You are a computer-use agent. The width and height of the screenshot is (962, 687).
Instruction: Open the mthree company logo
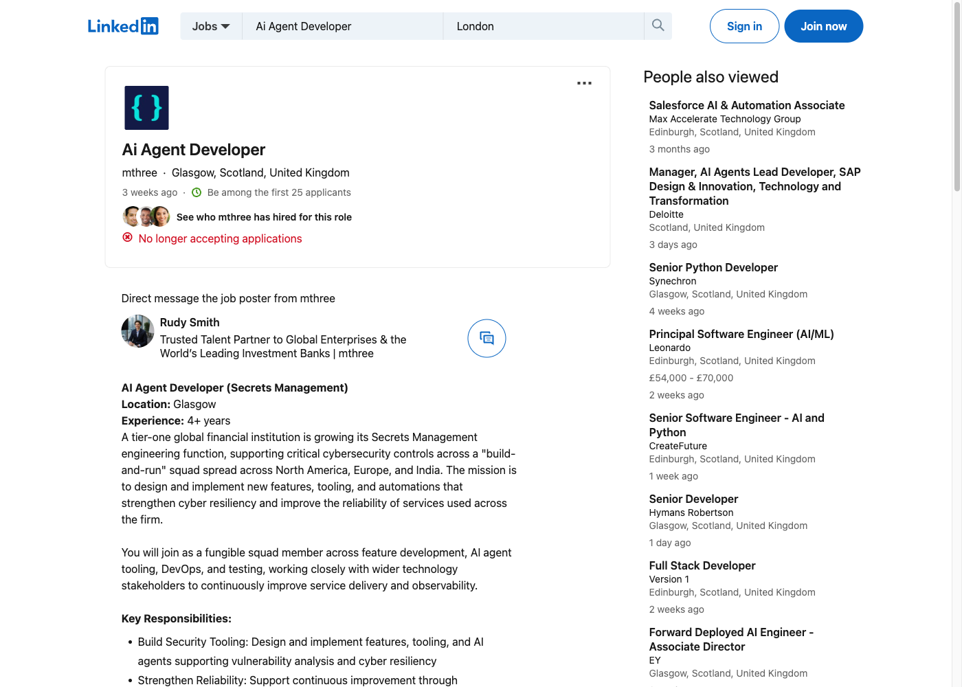click(146, 108)
